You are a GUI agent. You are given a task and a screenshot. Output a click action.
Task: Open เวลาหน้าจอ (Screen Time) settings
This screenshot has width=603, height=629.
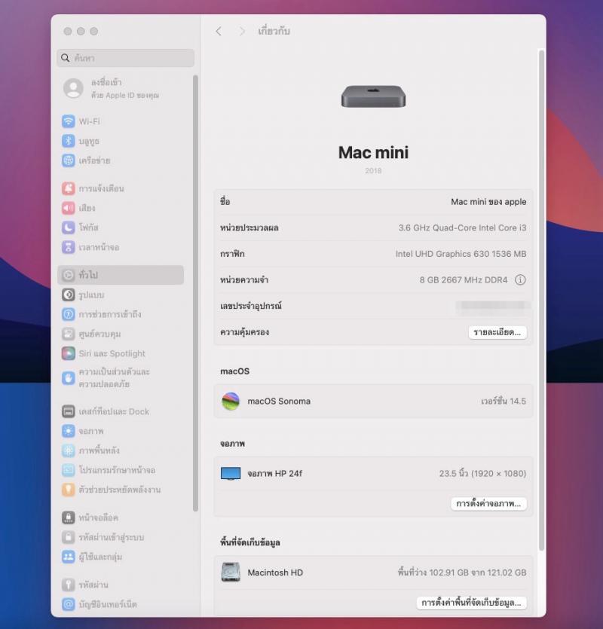[90, 247]
